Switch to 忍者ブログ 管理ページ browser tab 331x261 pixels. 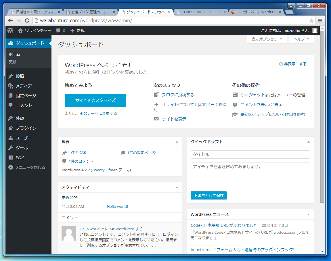tap(90, 12)
